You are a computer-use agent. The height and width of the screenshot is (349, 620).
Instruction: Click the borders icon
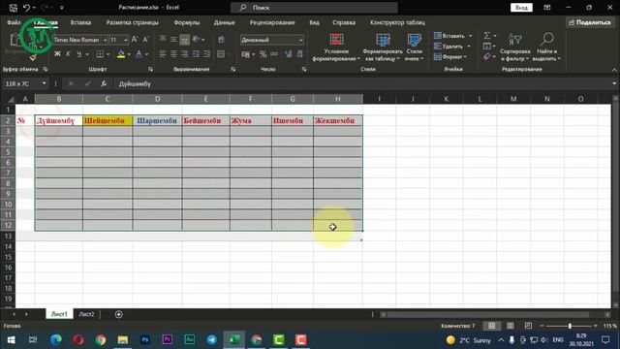(x=100, y=54)
